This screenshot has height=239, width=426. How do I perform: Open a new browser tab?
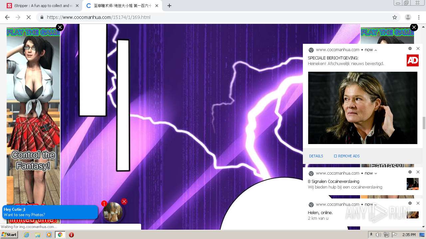click(169, 6)
